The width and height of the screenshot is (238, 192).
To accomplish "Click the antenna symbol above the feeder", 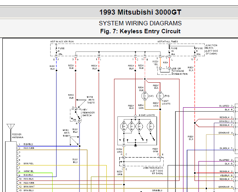I will coord(11,127).
